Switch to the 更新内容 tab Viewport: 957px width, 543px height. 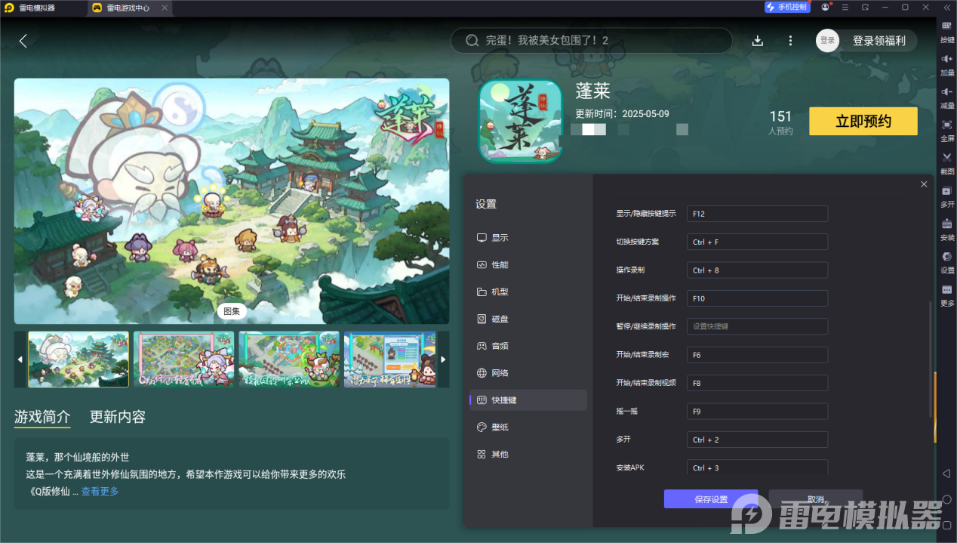(x=118, y=417)
